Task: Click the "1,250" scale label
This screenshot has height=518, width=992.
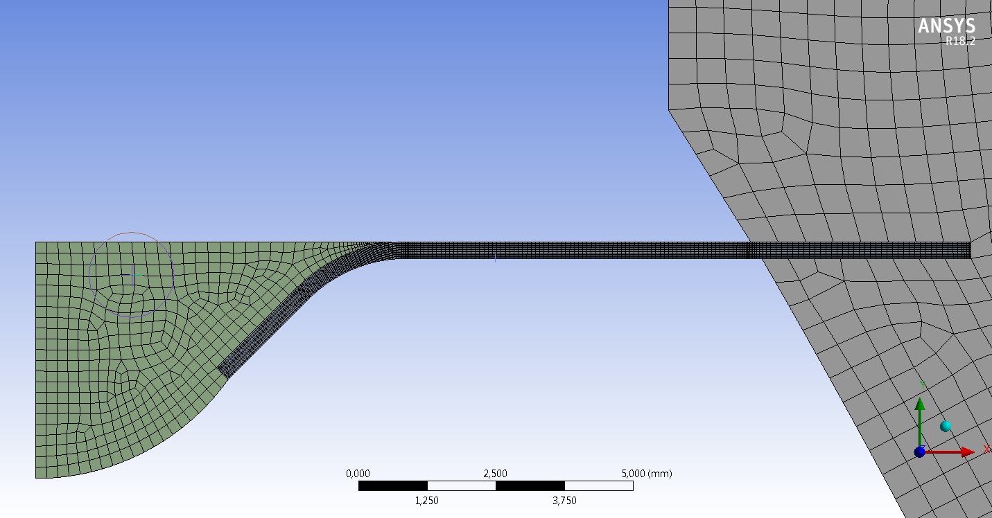Action: [x=427, y=501]
